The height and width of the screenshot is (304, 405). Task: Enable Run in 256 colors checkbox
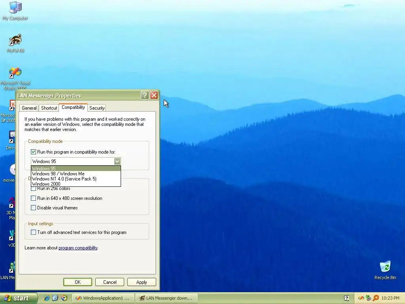pyautogui.click(x=33, y=188)
